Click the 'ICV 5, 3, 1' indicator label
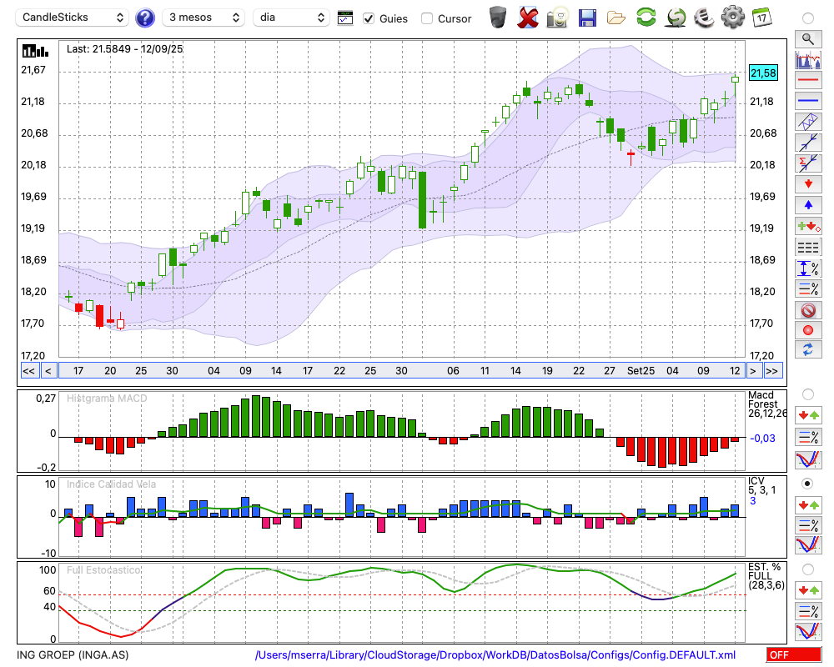The height and width of the screenshot is (667, 834). click(761, 485)
